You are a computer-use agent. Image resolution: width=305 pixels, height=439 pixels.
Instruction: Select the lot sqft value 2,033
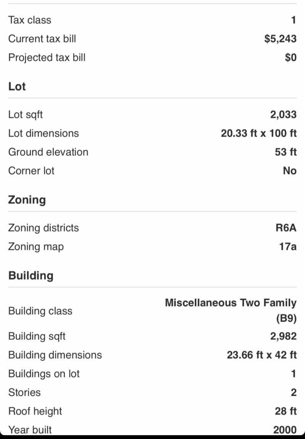click(x=283, y=114)
